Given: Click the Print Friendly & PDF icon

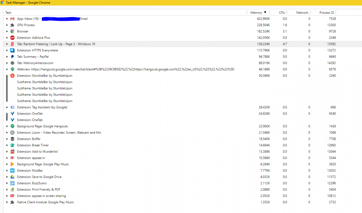Looking at the screenshot, I should point(12,190).
